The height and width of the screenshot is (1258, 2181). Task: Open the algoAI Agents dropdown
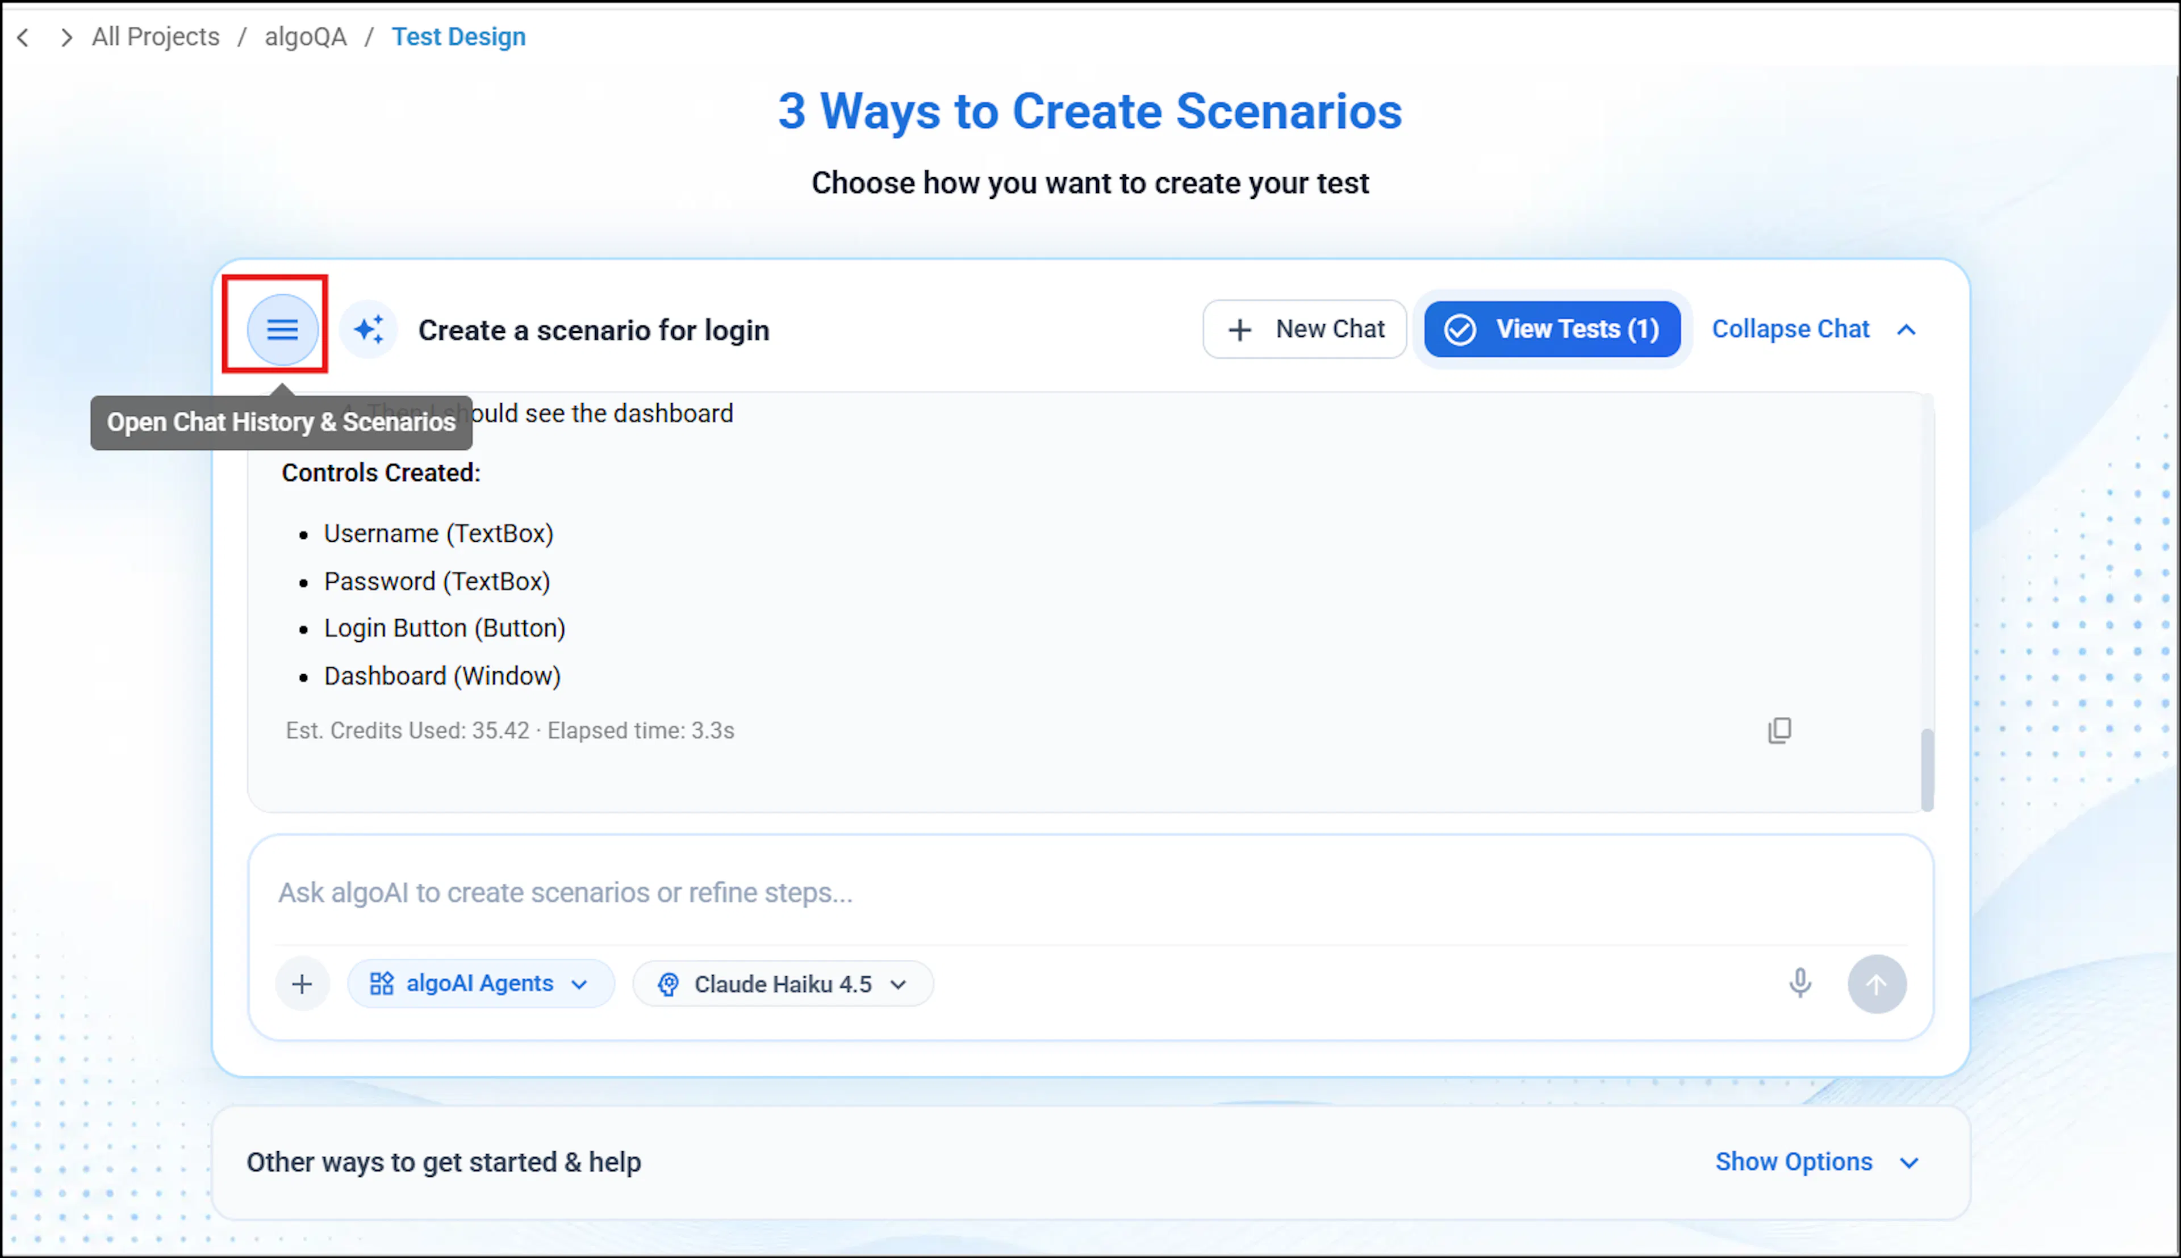pyautogui.click(x=481, y=983)
